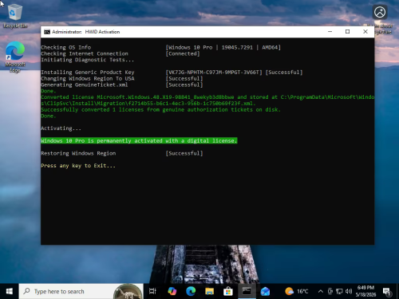Open File Explorer from the taskbar

[209, 291]
